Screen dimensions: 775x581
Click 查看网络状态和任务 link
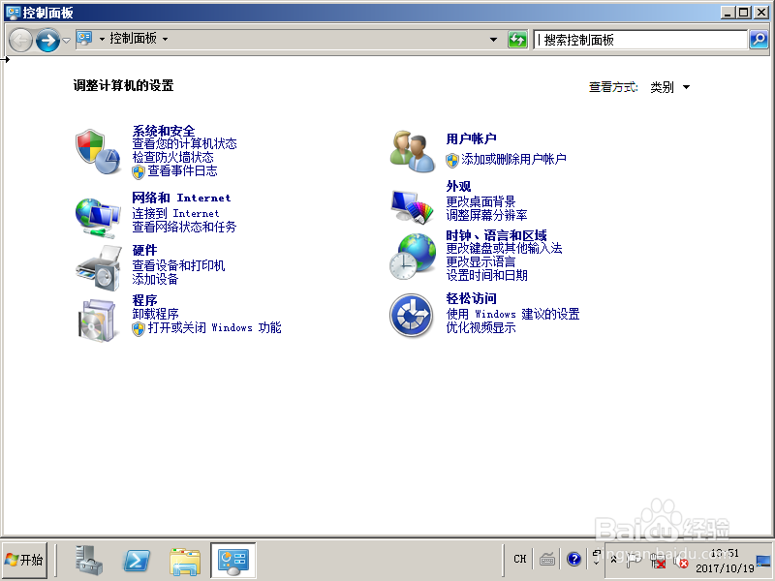click(x=184, y=227)
